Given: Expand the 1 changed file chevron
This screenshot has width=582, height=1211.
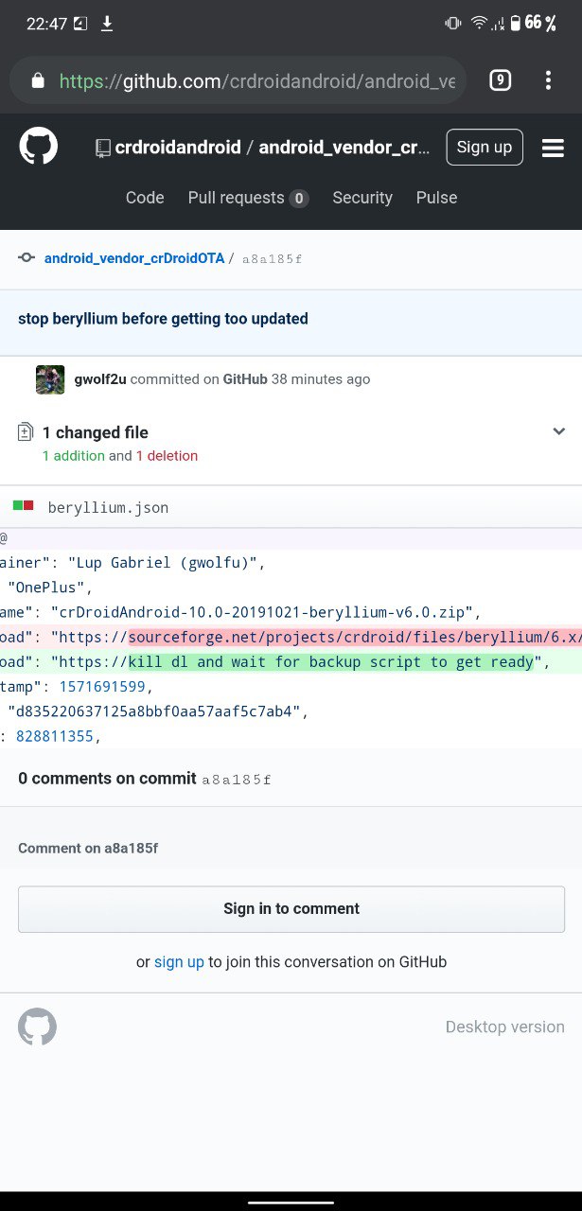Looking at the screenshot, I should (558, 431).
